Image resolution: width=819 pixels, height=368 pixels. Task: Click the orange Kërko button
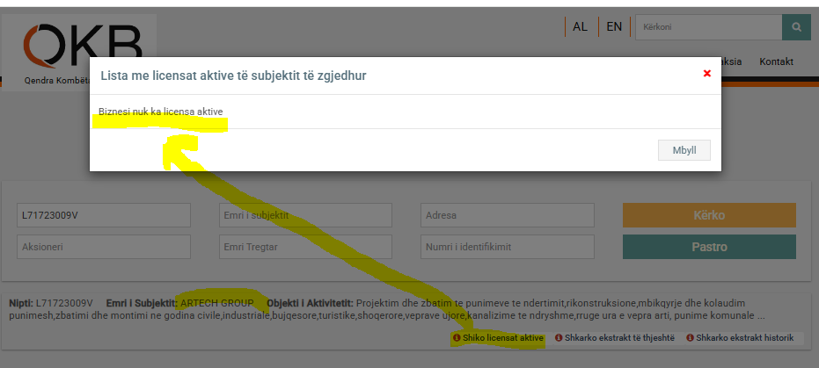click(708, 215)
